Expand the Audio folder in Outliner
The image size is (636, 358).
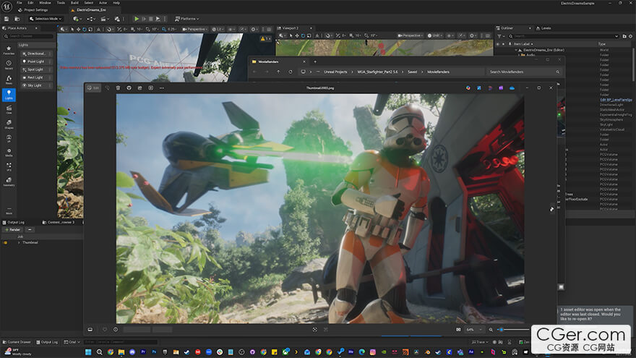(518, 55)
